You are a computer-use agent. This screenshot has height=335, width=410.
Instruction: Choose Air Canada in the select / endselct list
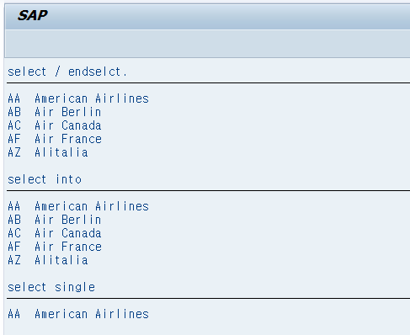click(67, 125)
